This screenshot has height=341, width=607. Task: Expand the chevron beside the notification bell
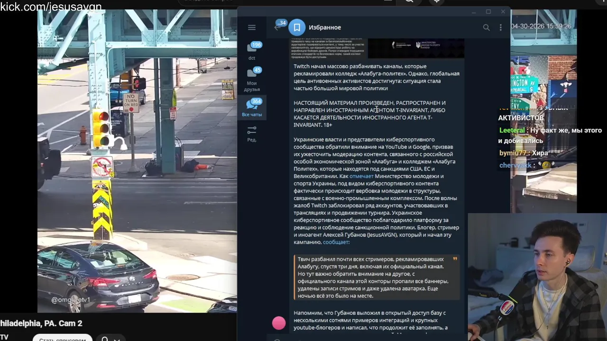point(117,339)
